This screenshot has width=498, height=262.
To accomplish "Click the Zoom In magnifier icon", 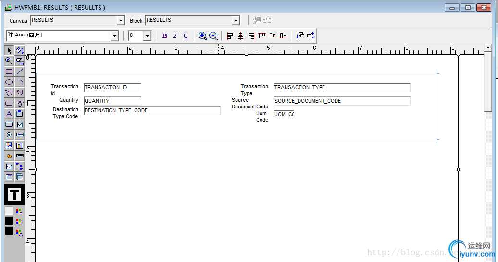I will pyautogui.click(x=202, y=36).
